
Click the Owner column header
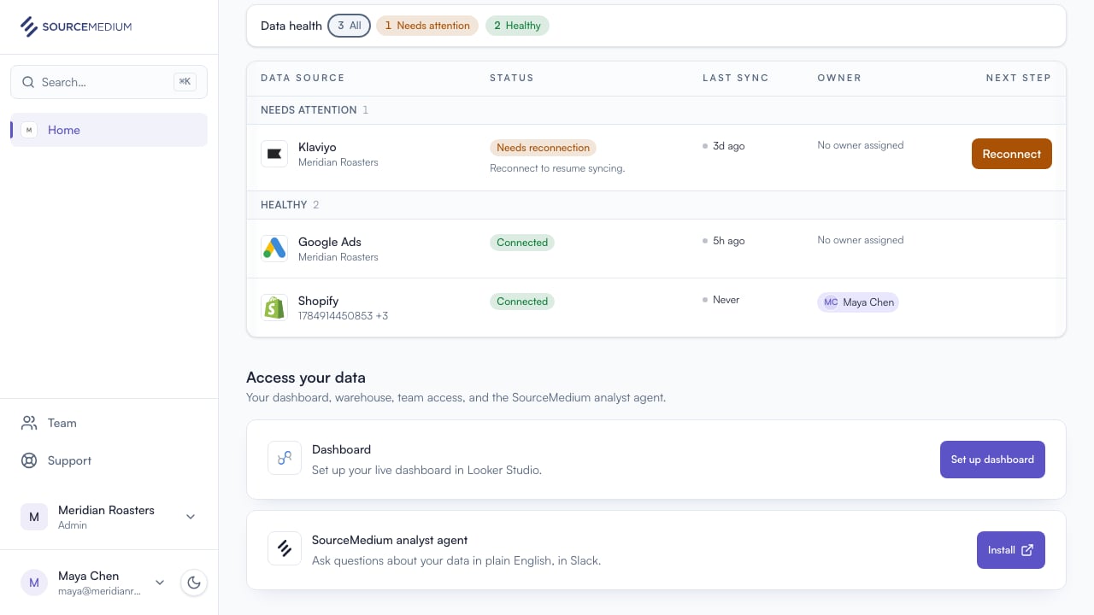pyautogui.click(x=839, y=78)
